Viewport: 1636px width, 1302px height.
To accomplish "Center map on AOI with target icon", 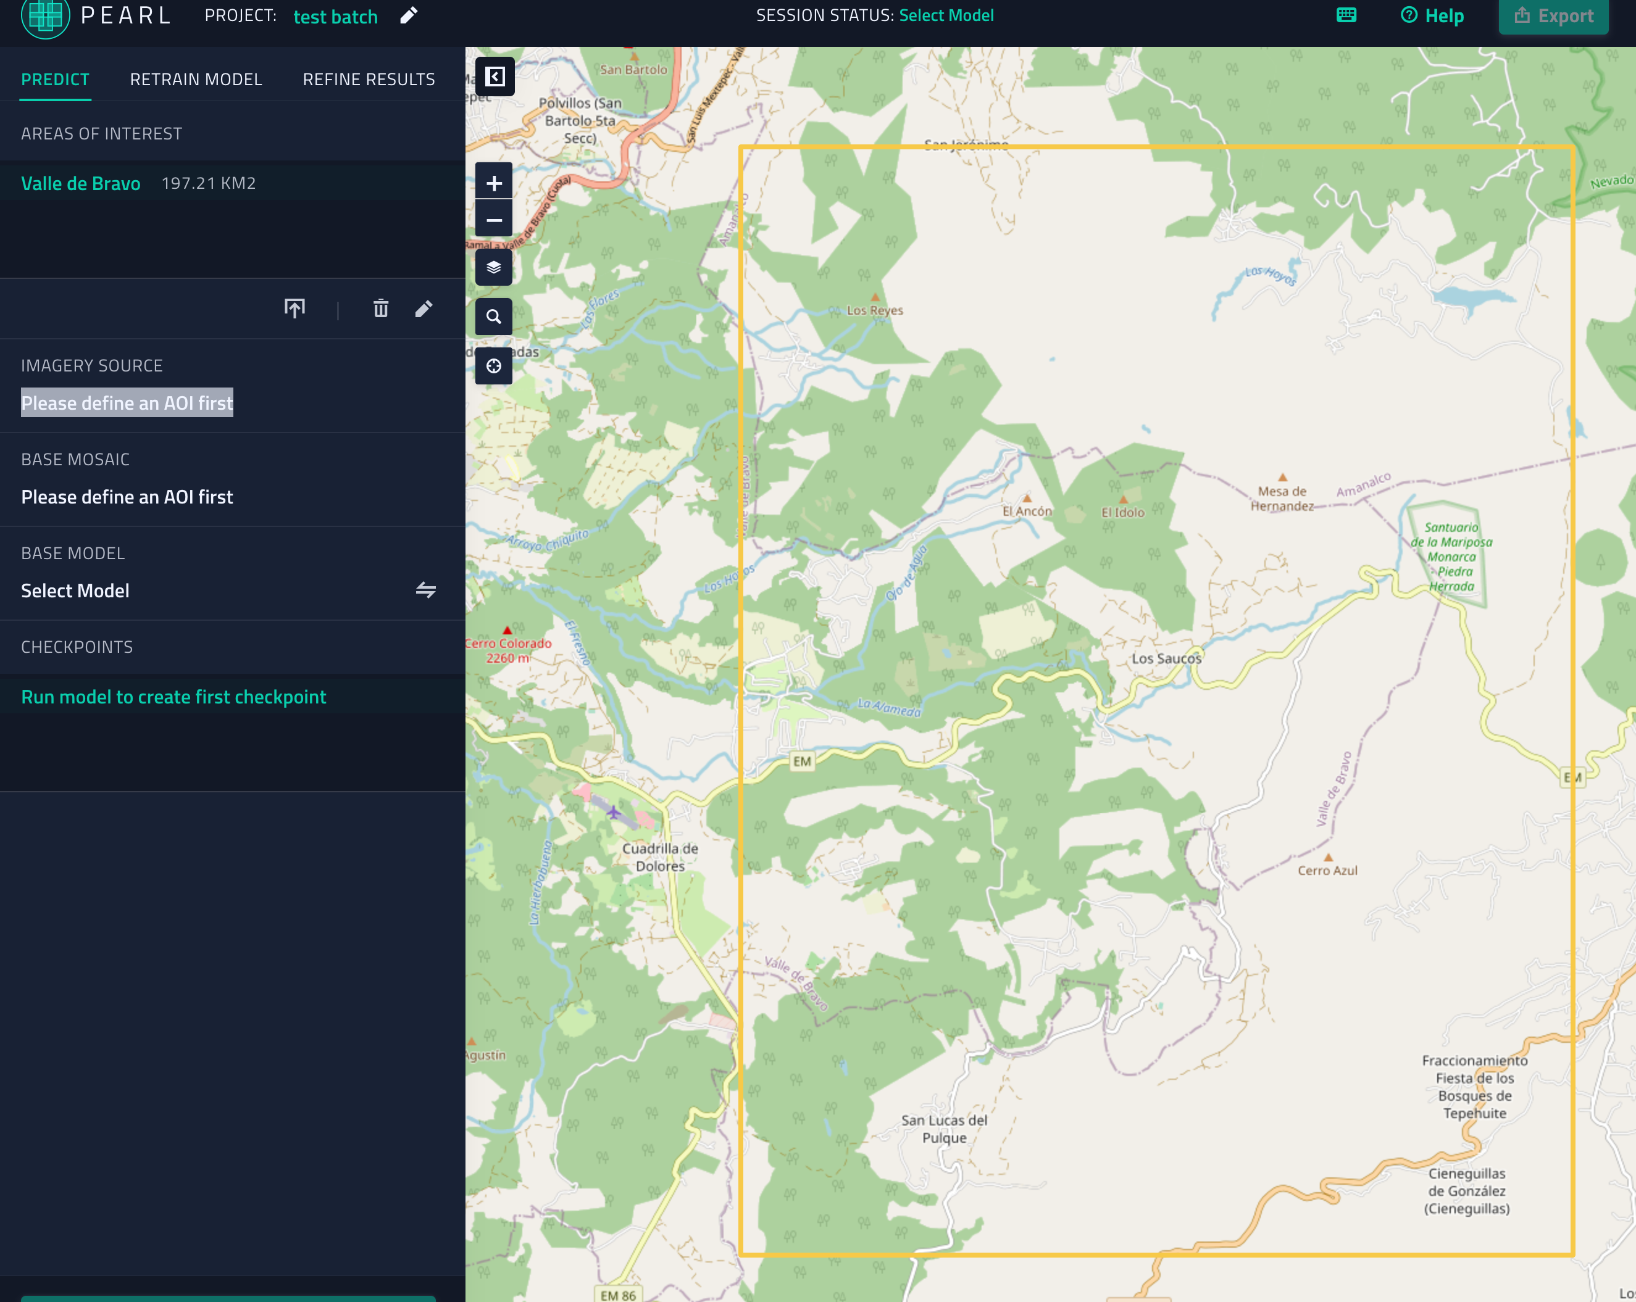I will pyautogui.click(x=494, y=367).
